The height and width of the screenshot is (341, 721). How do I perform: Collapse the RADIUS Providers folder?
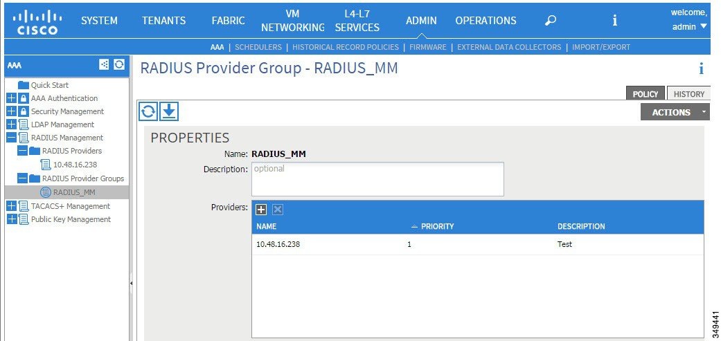click(23, 151)
